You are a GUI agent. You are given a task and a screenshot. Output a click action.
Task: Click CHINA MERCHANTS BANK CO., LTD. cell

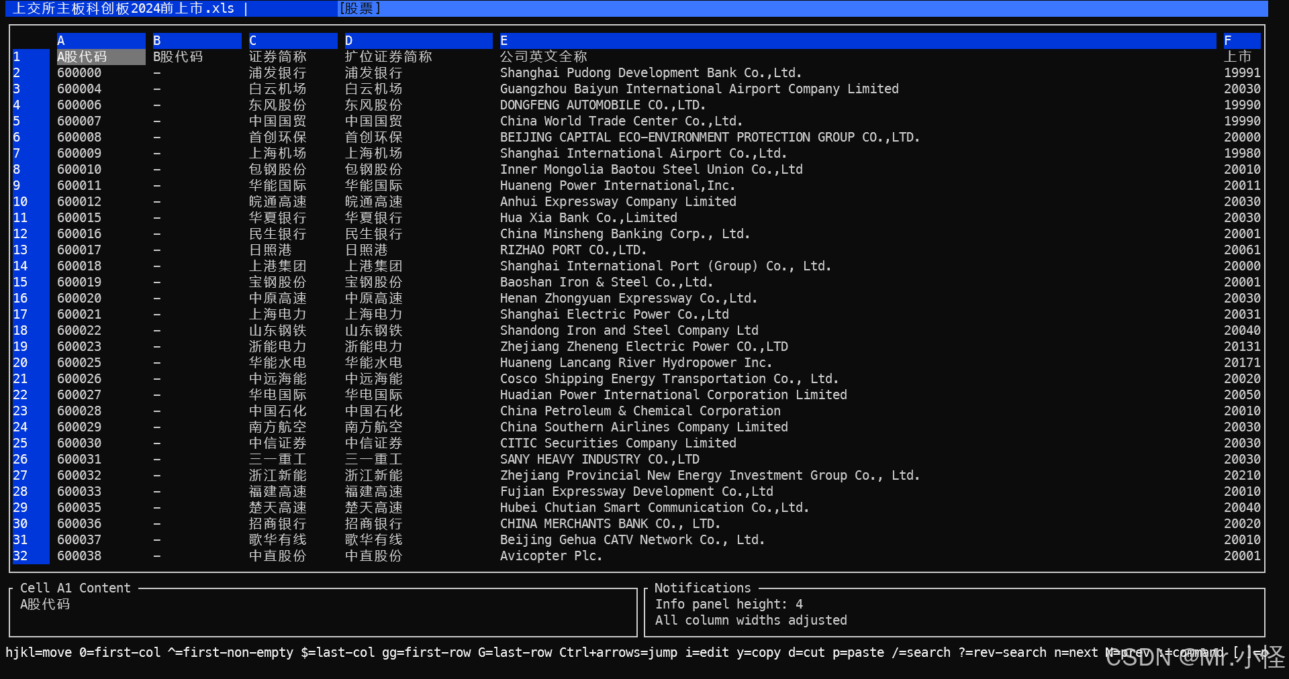[610, 523]
